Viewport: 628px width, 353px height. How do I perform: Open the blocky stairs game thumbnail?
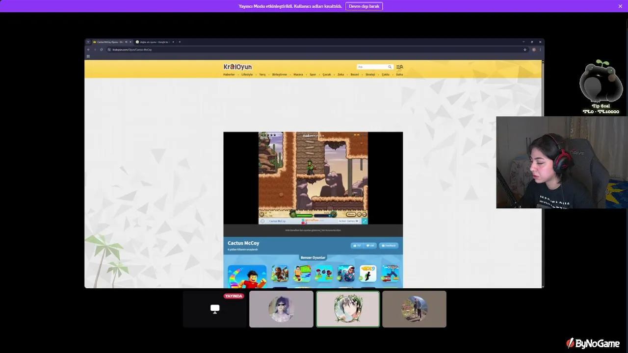click(x=302, y=274)
